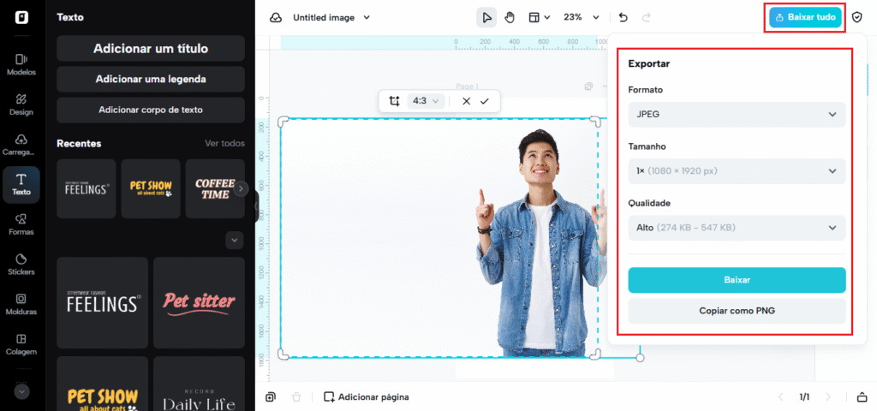The image size is (877, 411).
Task: Cancel crop with the X icon
Action: click(x=466, y=101)
